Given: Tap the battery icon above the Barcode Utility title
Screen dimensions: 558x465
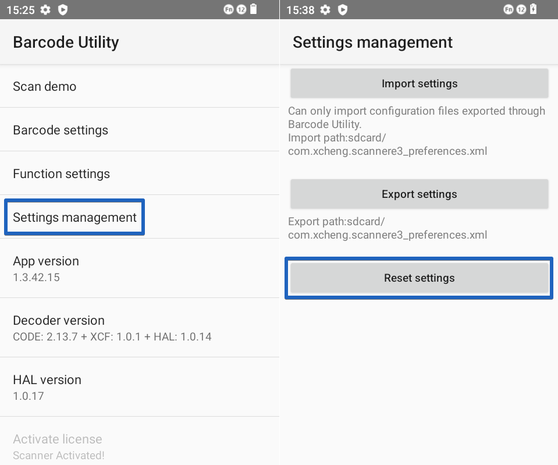Looking at the screenshot, I should pos(253,10).
